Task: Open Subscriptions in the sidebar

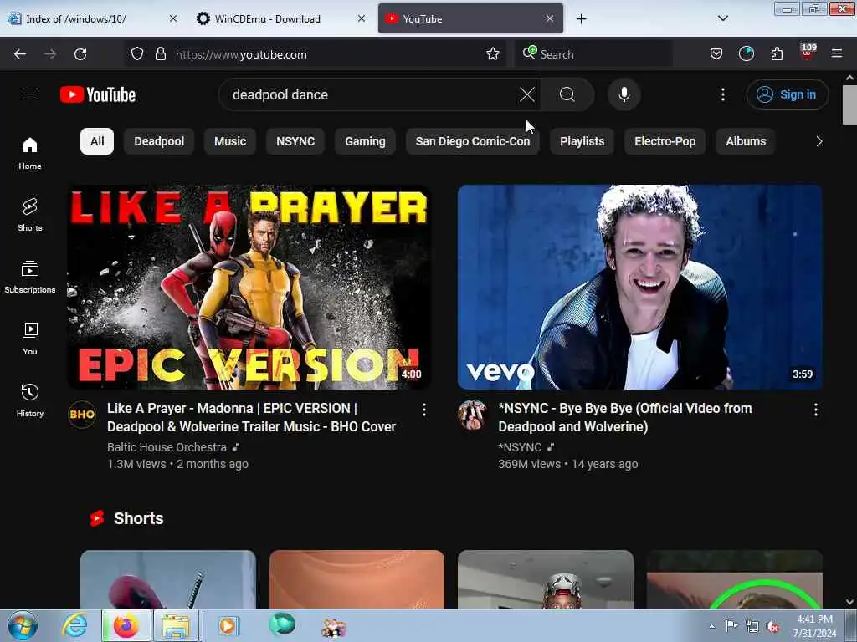Action: (x=30, y=277)
